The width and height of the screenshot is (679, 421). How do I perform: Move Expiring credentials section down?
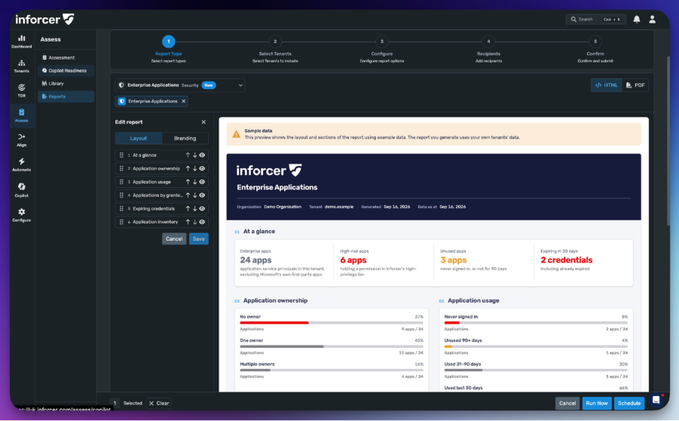point(195,208)
